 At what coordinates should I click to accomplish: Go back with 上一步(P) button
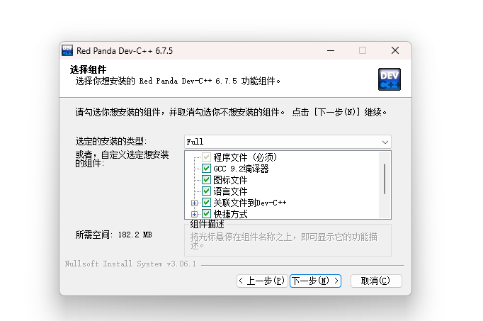click(x=262, y=281)
